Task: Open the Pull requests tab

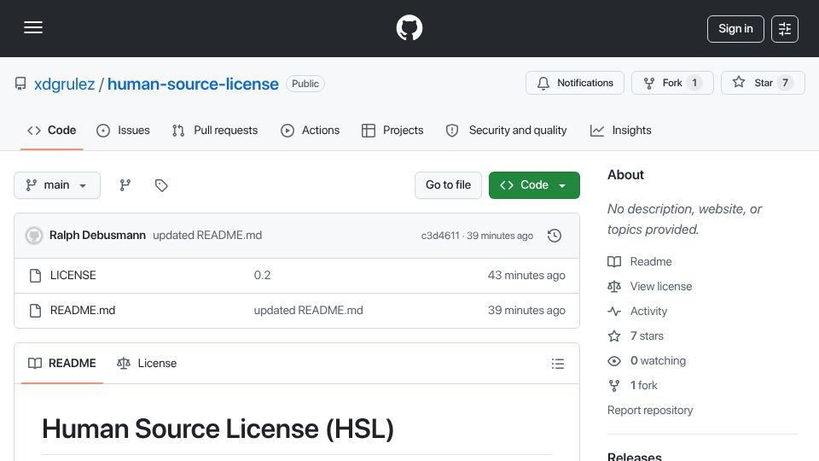Action: (x=215, y=130)
